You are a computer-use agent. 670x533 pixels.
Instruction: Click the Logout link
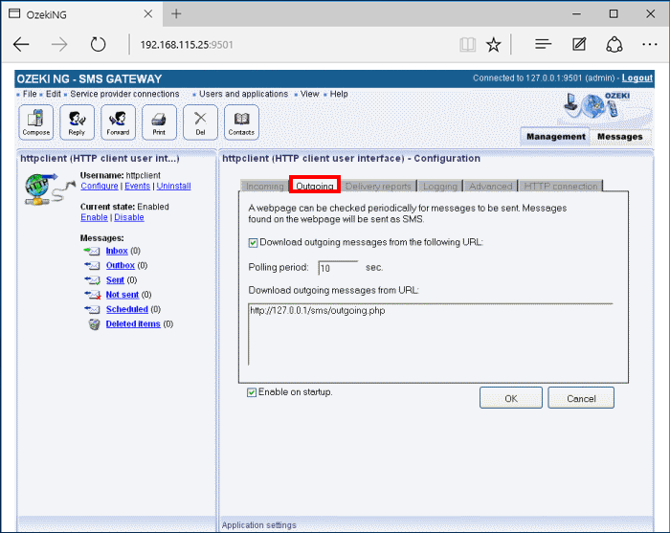point(636,78)
